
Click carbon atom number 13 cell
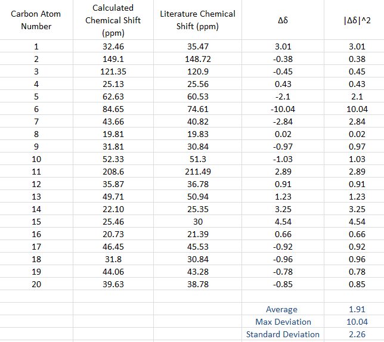point(36,196)
